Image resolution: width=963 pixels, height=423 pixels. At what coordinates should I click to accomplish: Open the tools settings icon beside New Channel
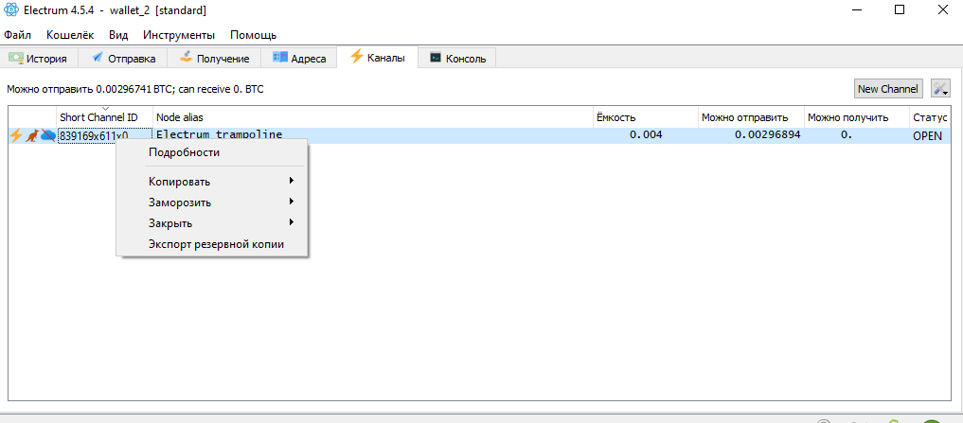940,88
